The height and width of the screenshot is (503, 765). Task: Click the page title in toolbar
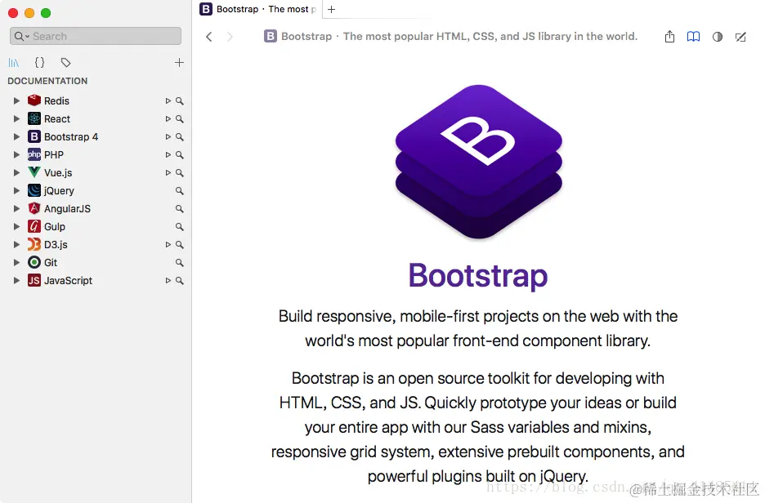[459, 36]
